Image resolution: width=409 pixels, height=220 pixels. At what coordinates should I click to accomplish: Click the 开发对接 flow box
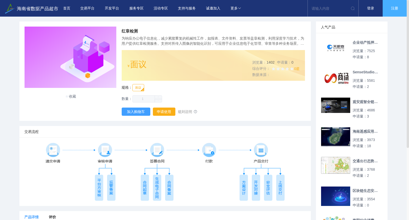coord(256,188)
